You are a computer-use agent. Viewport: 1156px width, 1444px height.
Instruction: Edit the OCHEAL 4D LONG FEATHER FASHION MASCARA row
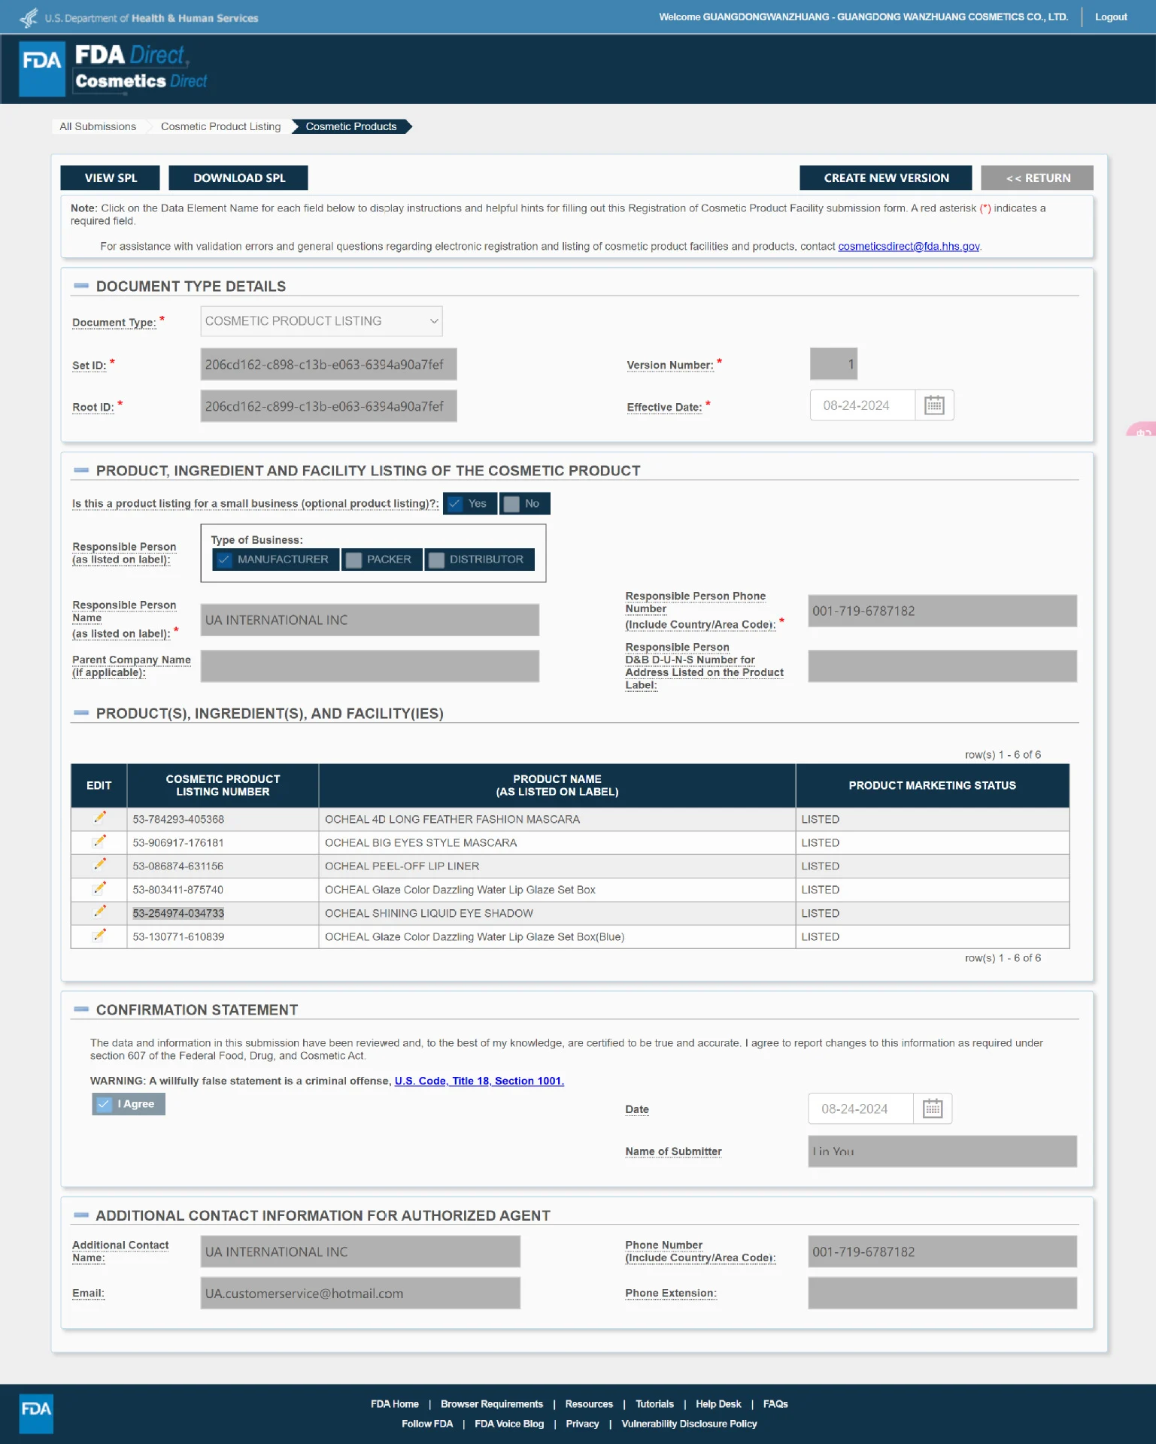tap(99, 818)
